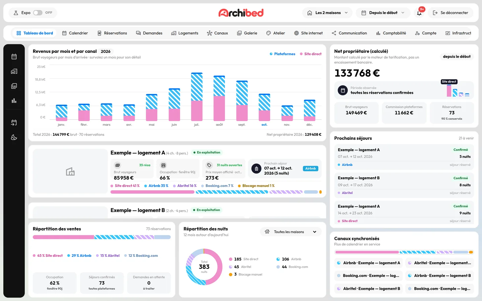Click the logement A 'En exploitation' status badge
Viewport: 482px width, 301px height.
click(207, 153)
